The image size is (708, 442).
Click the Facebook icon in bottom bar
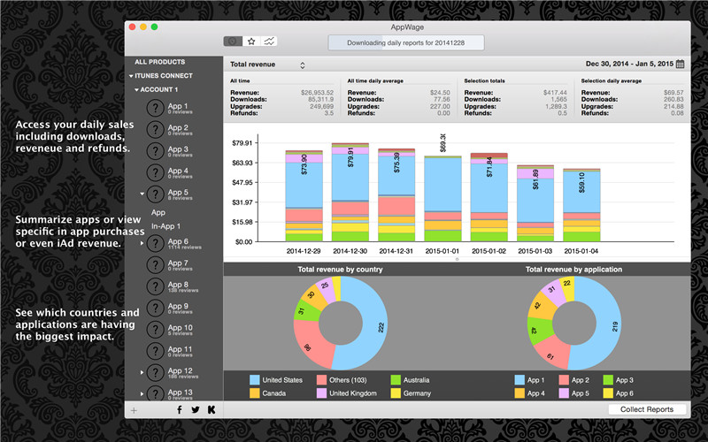pos(180,410)
